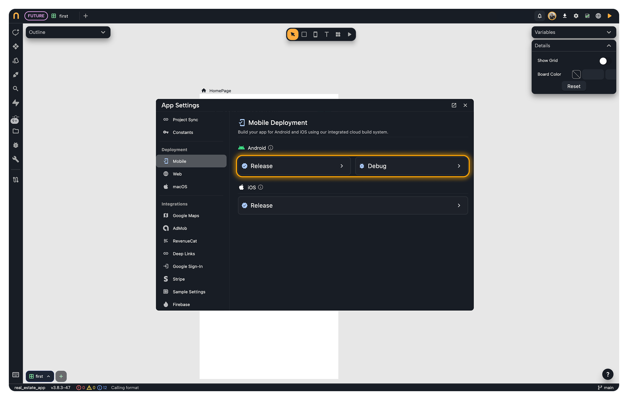The height and width of the screenshot is (400, 628).
Task: Open settings gear in top bar
Action: (576, 16)
